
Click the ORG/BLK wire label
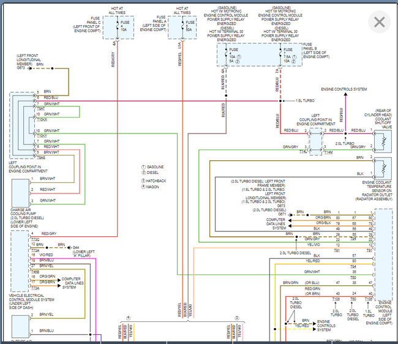tap(323, 223)
